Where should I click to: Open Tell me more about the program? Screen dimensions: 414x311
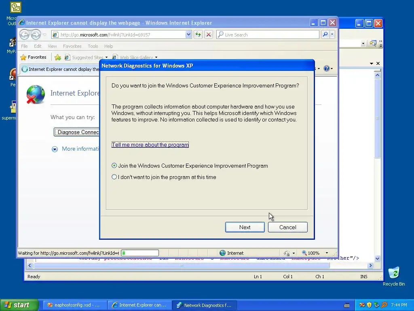[x=150, y=145]
